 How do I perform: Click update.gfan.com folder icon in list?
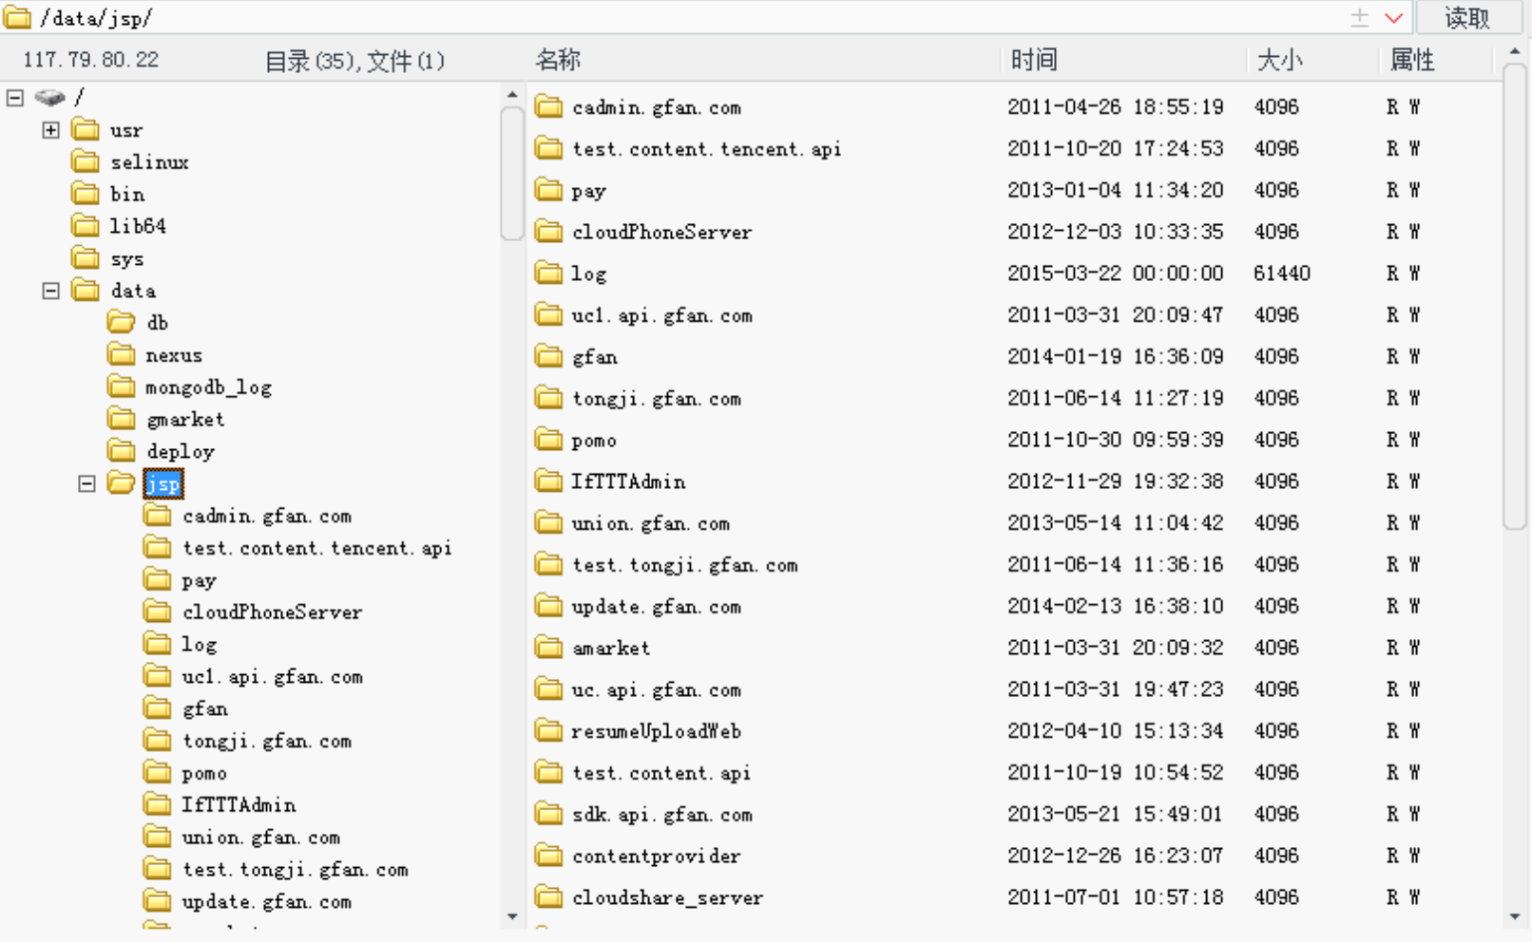click(548, 606)
